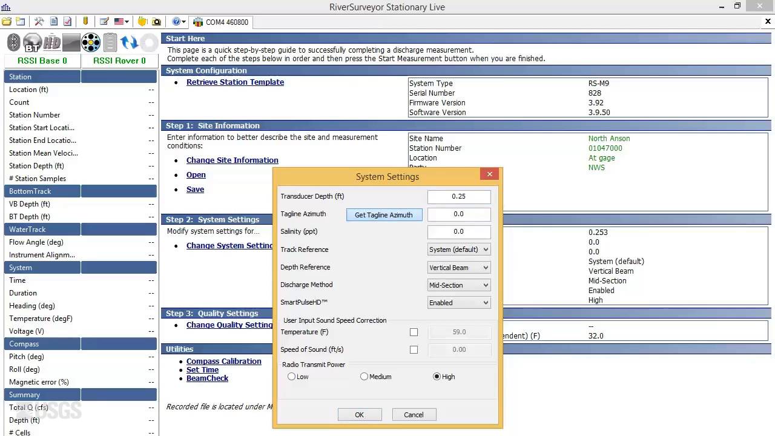Click the blue document page icon
Viewport: 775px width, 436px height.
click(54, 22)
